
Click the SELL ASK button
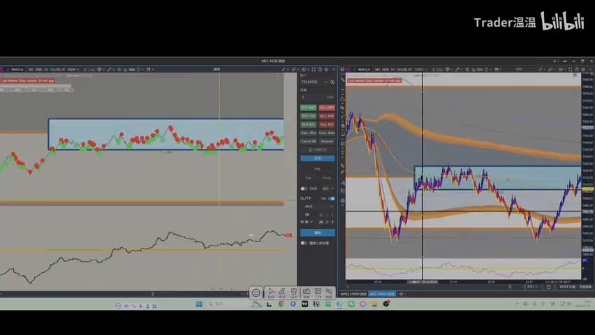[326, 116]
